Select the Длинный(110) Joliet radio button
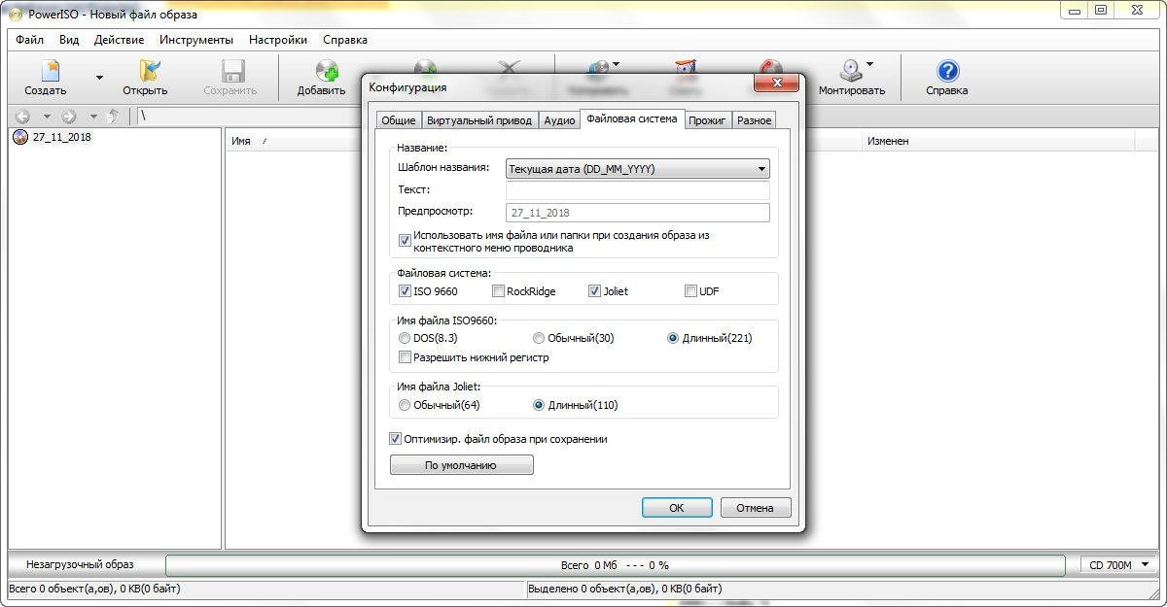Image resolution: width=1167 pixels, height=607 pixels. 539,405
